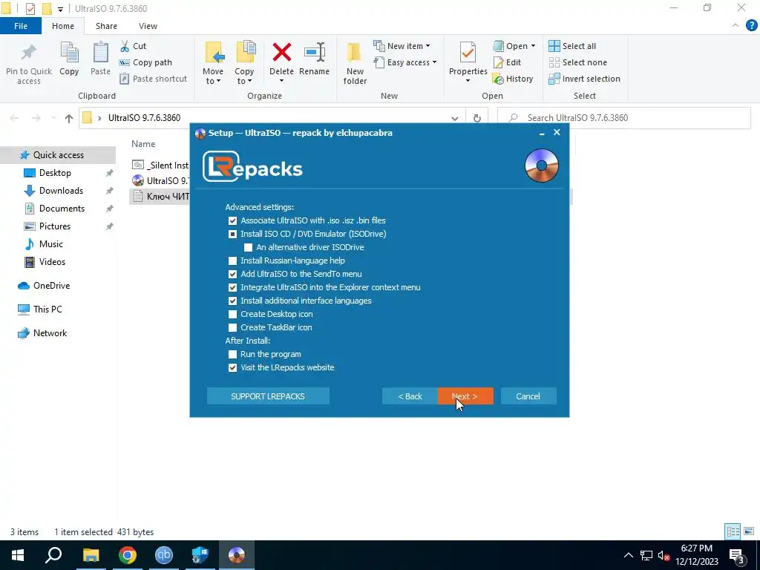Click Invert selection in ribbon
The width and height of the screenshot is (760, 570).
[585, 79]
